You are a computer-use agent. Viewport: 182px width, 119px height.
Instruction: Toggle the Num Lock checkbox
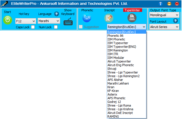click(56, 27)
